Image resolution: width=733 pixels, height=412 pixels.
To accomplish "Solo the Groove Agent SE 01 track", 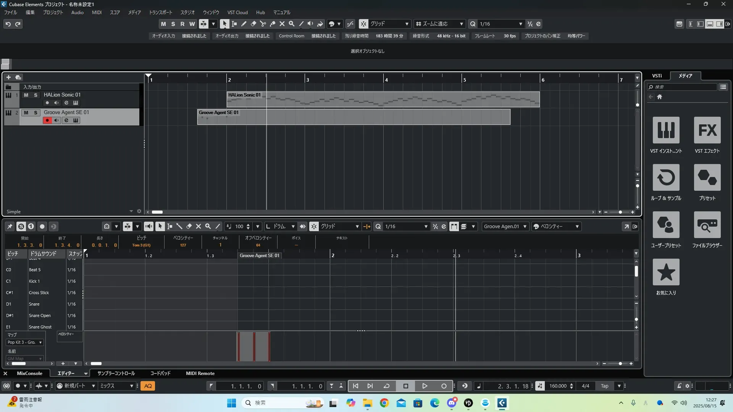I will pos(36,113).
